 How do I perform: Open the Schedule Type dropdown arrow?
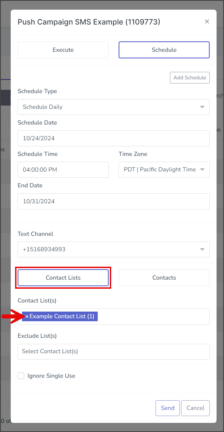coord(202,107)
